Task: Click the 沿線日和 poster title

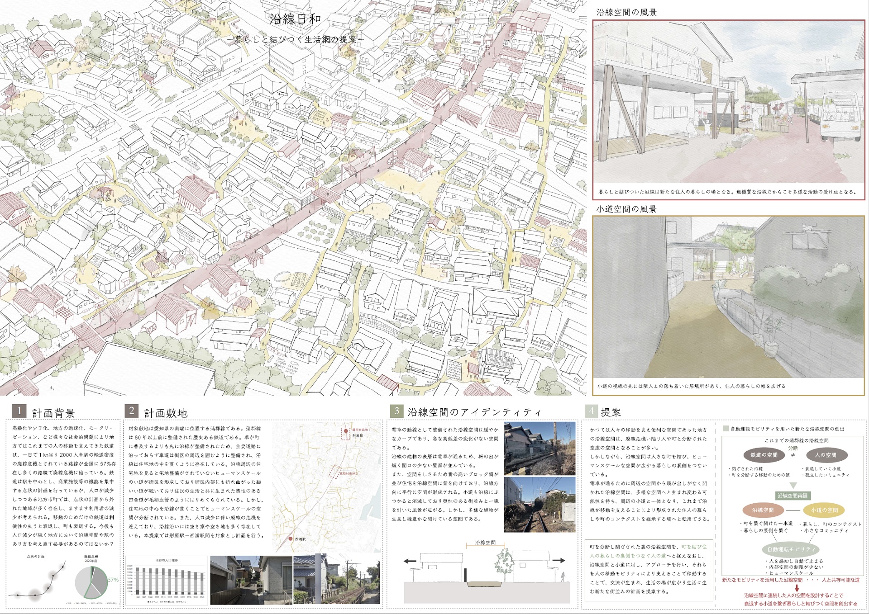Action: pos(295,19)
